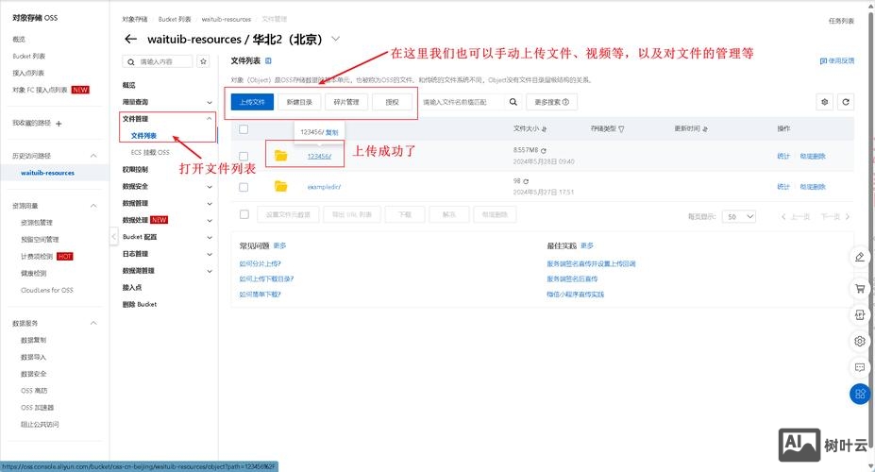Open the 如何分片上传? FAQ link
This screenshot has height=472, width=875.
[260, 263]
